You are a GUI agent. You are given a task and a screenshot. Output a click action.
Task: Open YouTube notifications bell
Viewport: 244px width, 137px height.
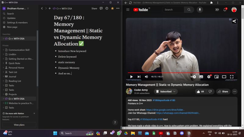coord(225,10)
